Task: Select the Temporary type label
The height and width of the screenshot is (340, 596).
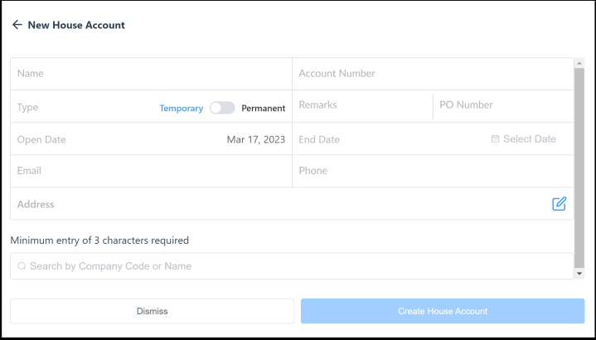Action: [x=181, y=108]
